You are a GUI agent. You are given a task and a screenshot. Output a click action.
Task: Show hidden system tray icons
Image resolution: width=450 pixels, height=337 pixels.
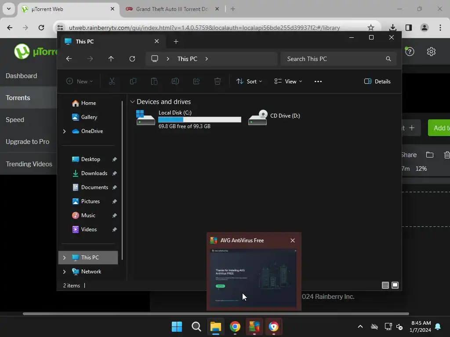tap(360, 326)
